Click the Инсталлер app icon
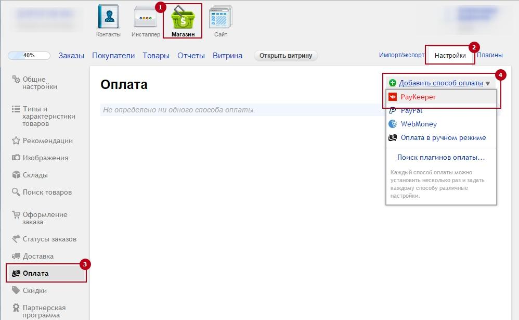Viewport: 519px width, 320px height. pos(146,18)
